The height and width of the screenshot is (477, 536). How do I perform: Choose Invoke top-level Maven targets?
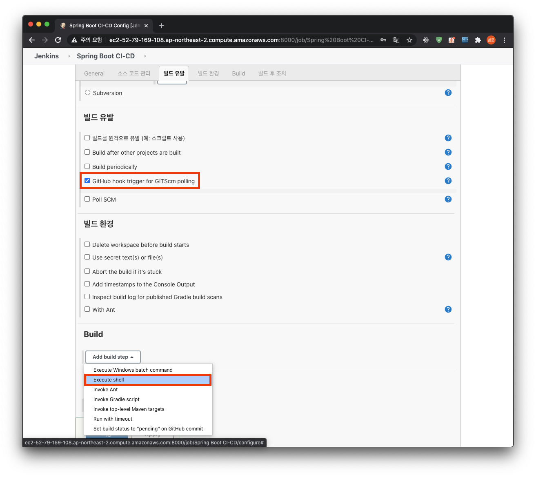[148, 409]
